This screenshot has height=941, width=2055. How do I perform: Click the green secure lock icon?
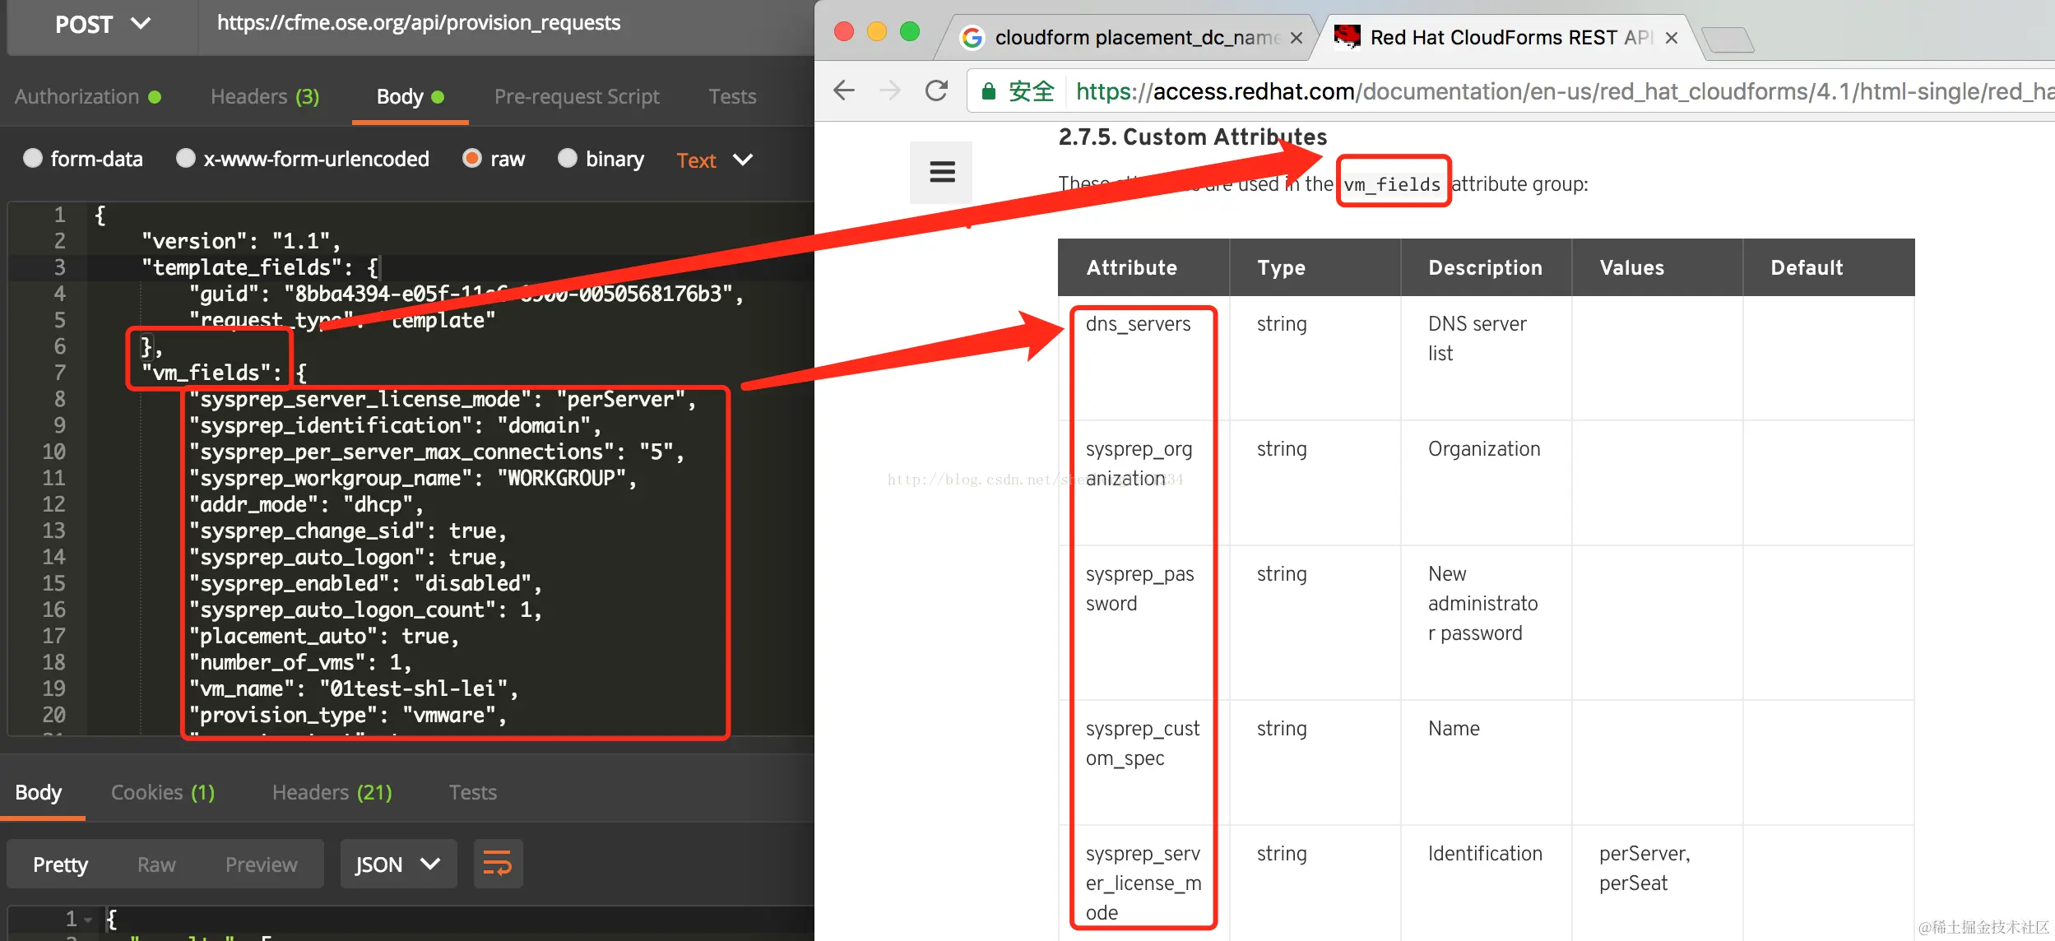(989, 90)
